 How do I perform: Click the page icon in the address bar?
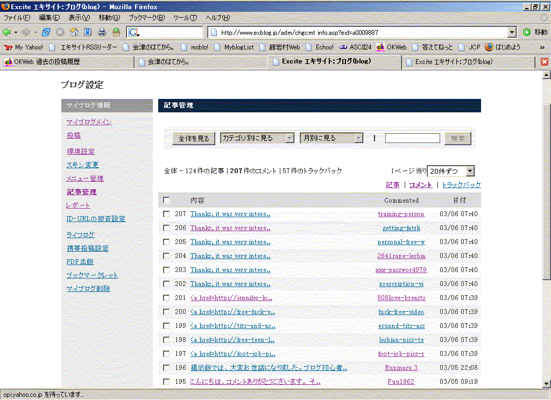(214, 32)
